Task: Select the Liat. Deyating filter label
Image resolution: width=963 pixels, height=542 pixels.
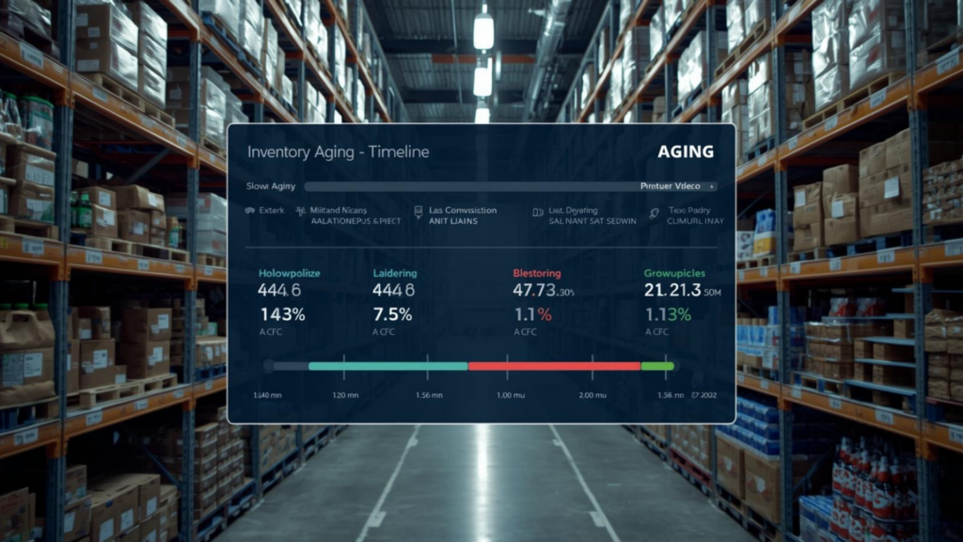Action: pos(573,210)
